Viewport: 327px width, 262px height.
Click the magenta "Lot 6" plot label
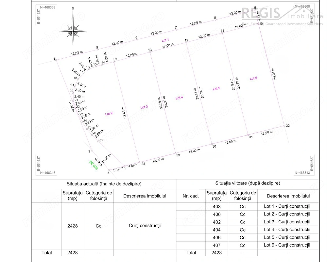(x=253, y=78)
